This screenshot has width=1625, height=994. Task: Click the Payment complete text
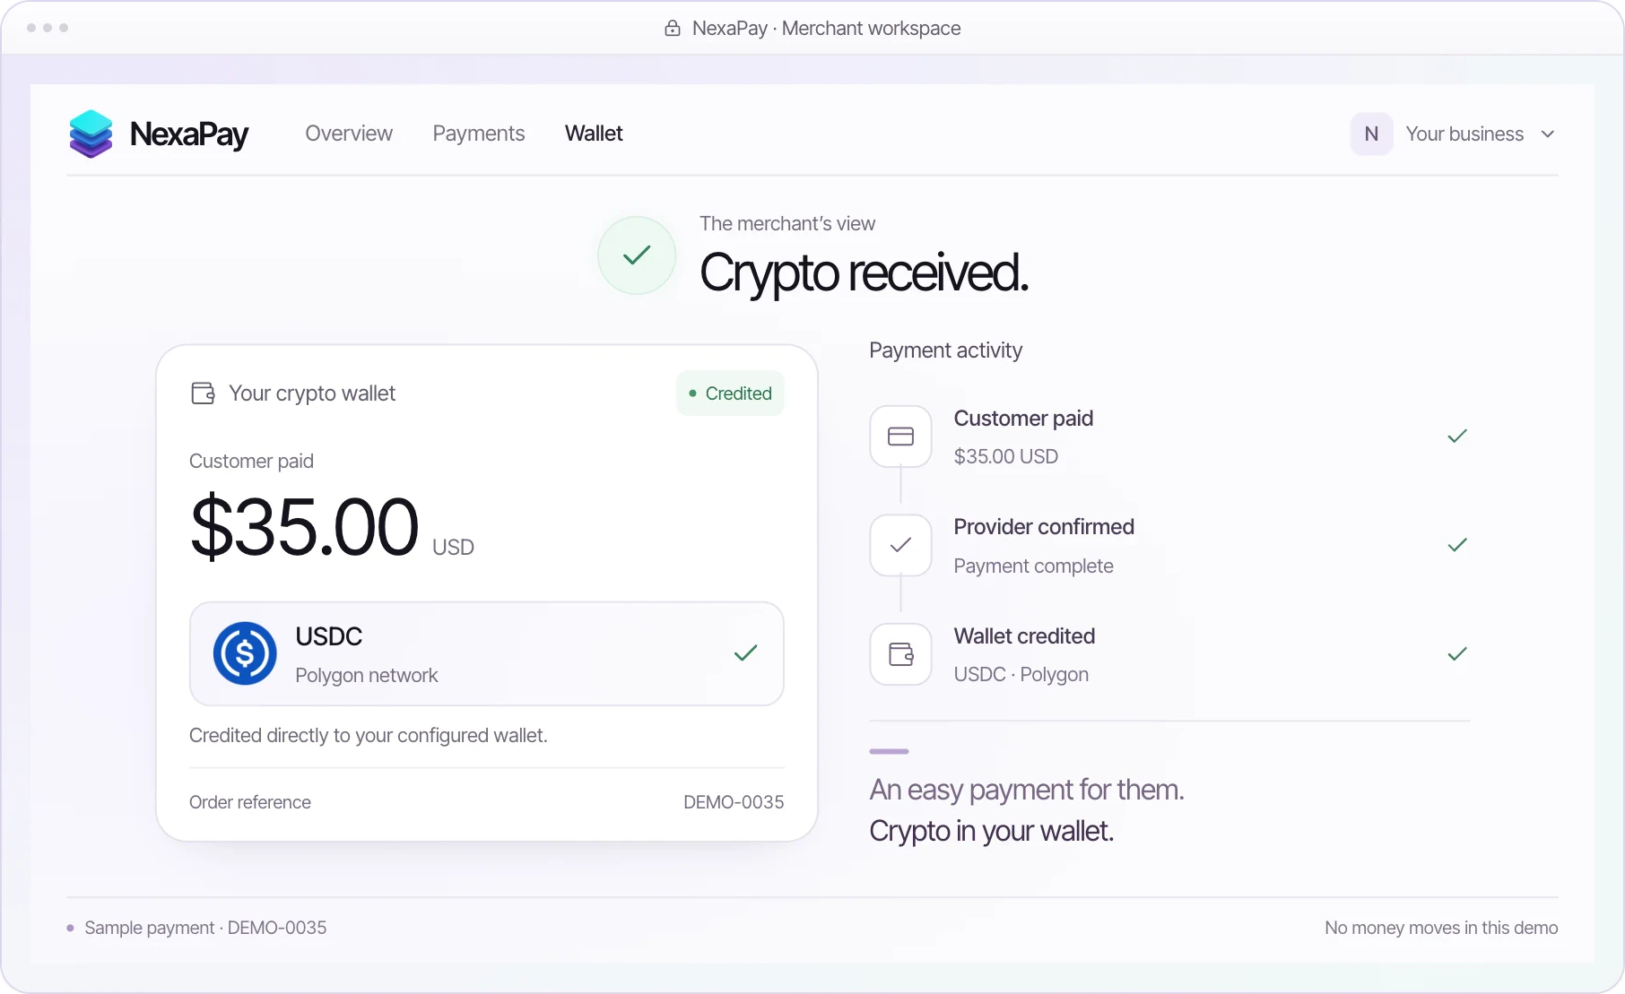point(1033,566)
